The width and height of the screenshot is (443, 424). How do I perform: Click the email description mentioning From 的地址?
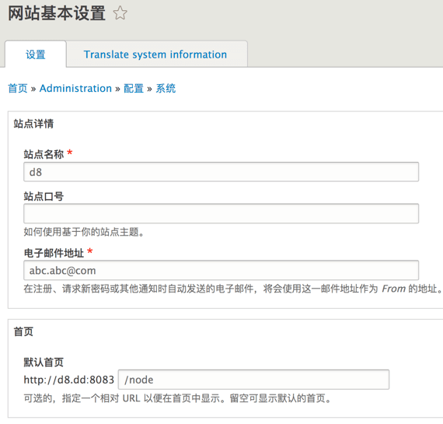point(233,289)
